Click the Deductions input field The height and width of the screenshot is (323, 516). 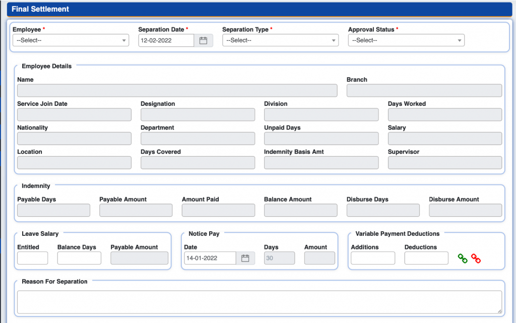coord(426,257)
